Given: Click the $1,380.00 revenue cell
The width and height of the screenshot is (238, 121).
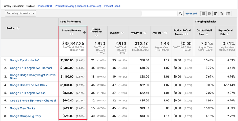Looking at the screenshot, I should point(67,68).
